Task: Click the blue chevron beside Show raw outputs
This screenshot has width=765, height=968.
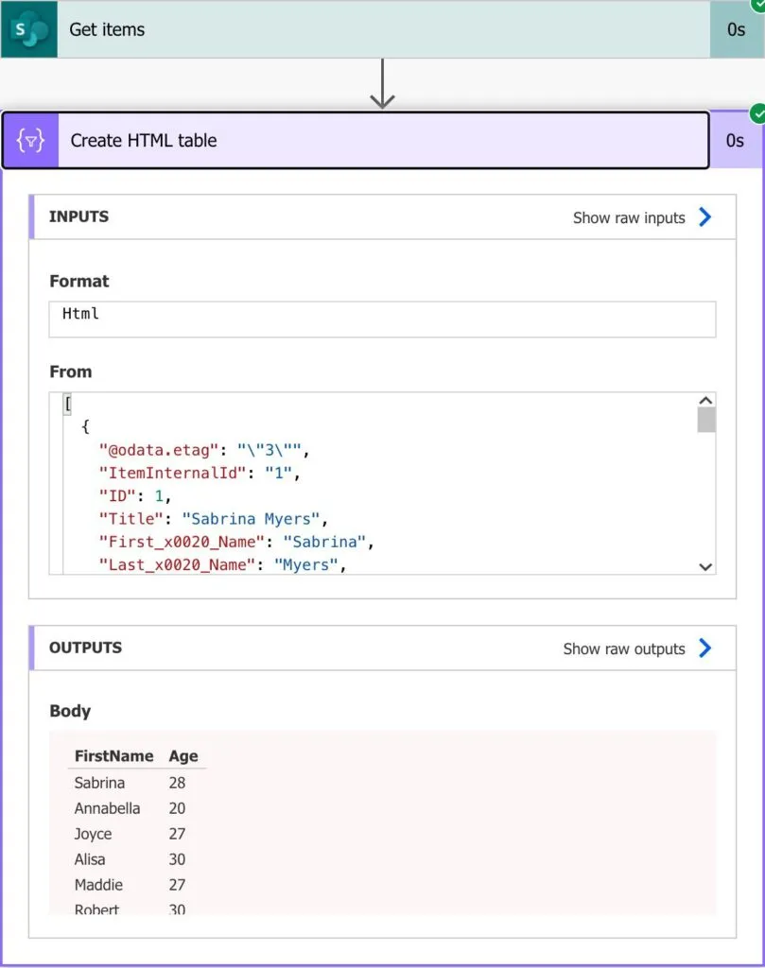Action: 704,648
